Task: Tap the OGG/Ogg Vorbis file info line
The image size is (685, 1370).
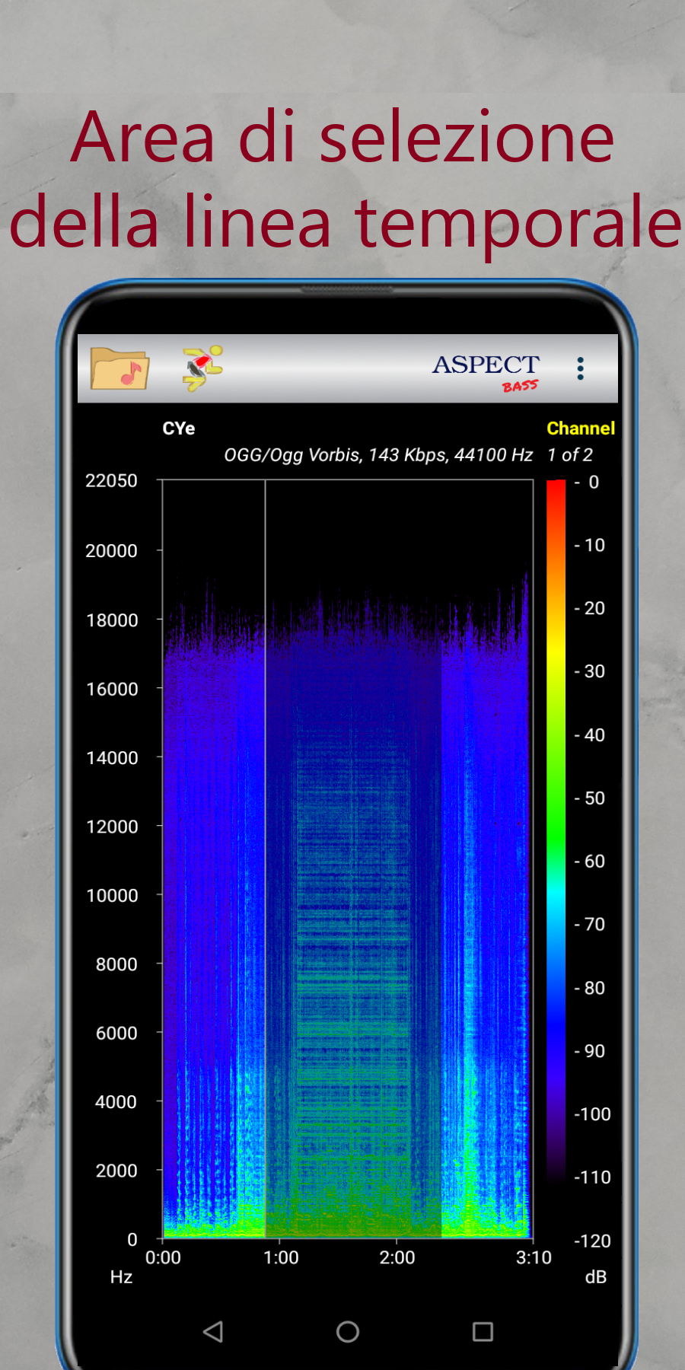Action: [x=378, y=455]
